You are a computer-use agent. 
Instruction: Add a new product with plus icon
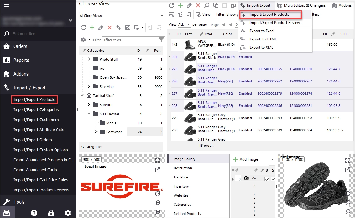click(x=180, y=5)
